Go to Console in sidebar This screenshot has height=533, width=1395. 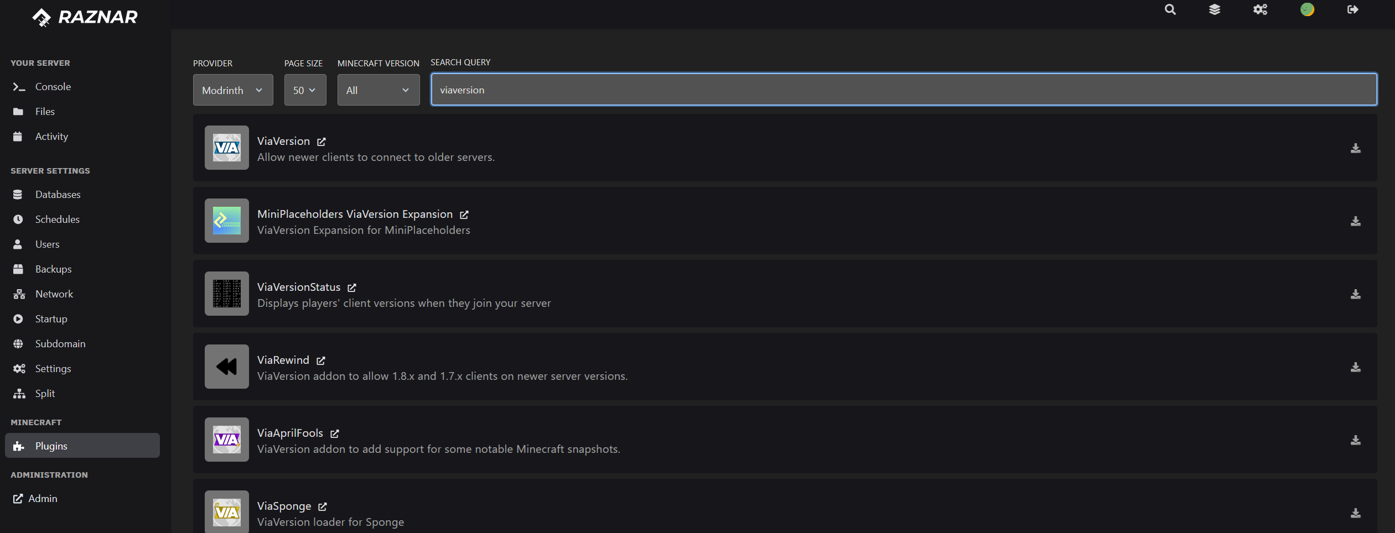click(82, 86)
